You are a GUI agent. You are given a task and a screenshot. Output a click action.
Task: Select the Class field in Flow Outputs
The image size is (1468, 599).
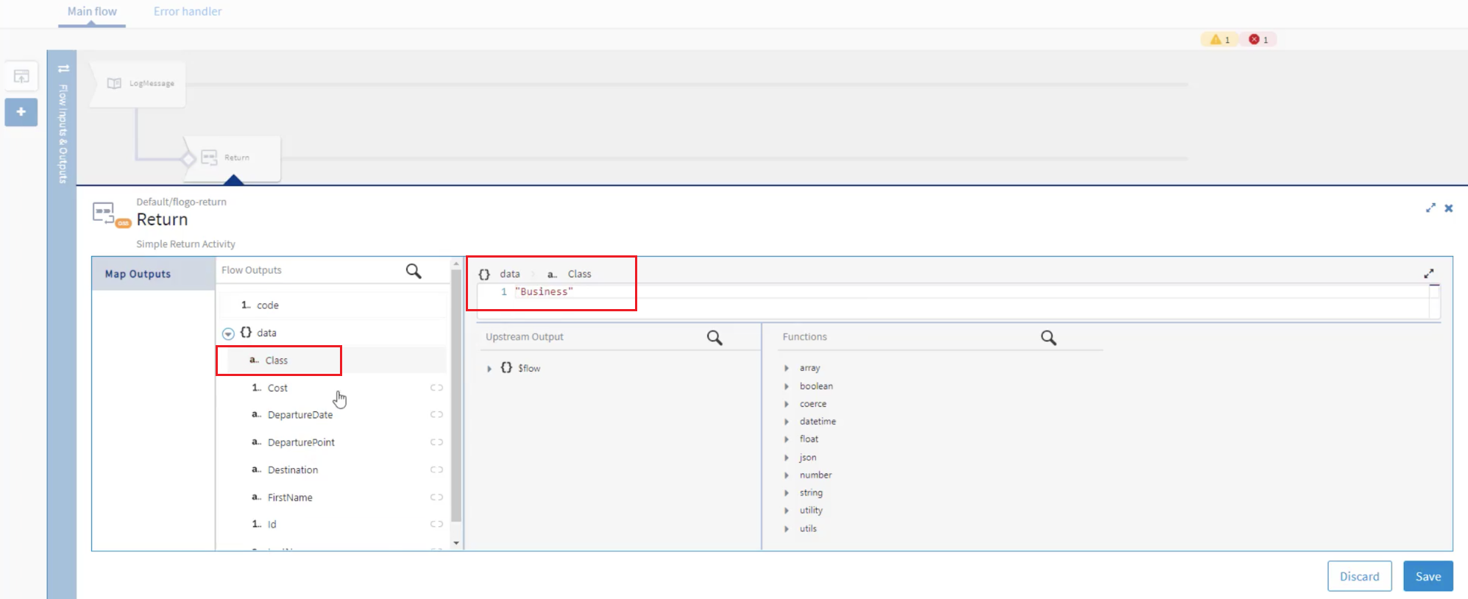[333, 360]
